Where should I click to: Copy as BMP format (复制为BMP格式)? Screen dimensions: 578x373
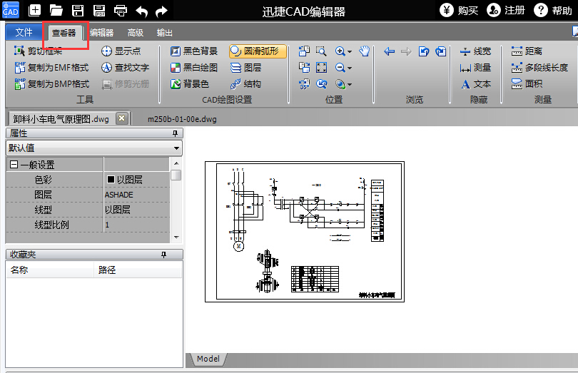coord(51,84)
